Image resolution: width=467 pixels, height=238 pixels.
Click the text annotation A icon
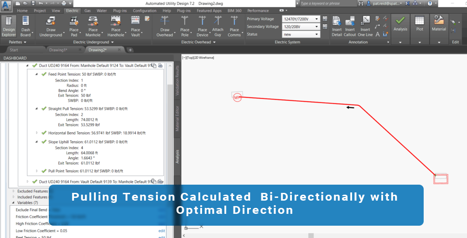[x=378, y=34]
